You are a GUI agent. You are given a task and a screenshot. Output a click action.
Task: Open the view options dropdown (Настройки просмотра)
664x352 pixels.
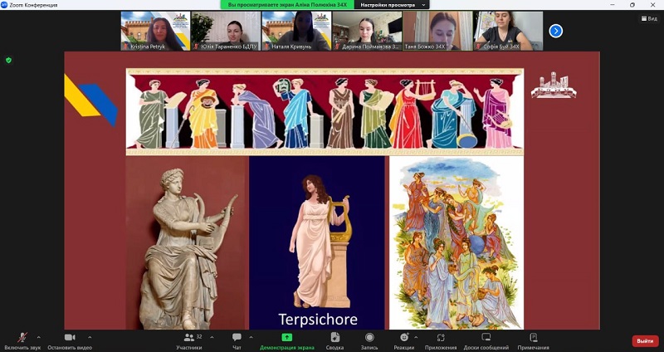tap(393, 4)
